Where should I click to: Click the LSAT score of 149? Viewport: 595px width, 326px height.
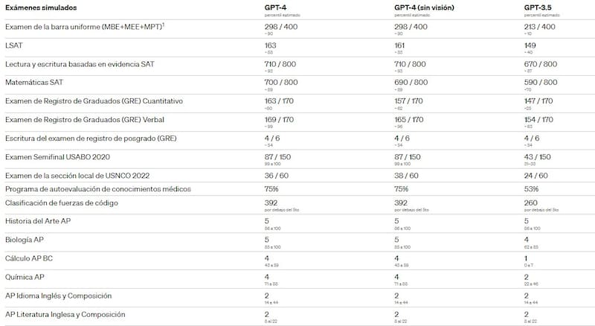coord(531,45)
